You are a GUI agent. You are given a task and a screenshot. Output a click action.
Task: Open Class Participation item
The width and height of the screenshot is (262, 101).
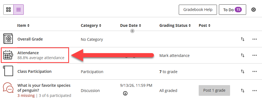pyautogui.click(x=34, y=71)
